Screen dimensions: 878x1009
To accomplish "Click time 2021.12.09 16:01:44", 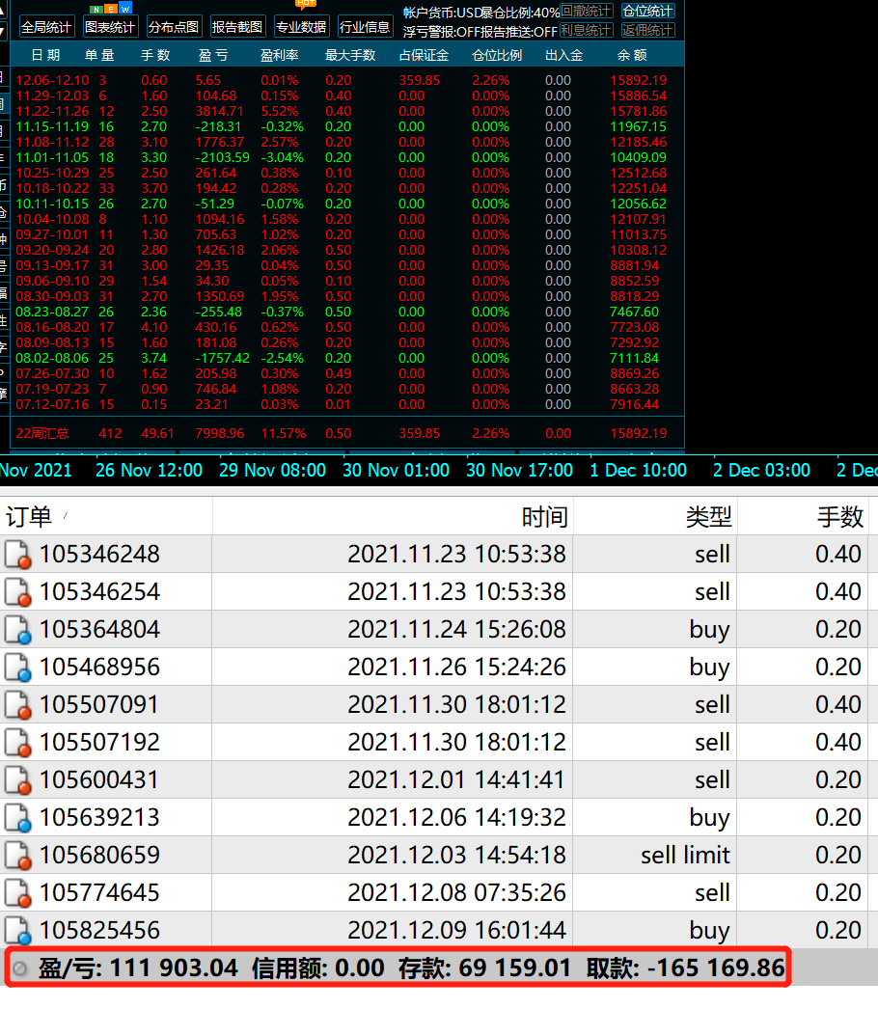I will (x=456, y=931).
